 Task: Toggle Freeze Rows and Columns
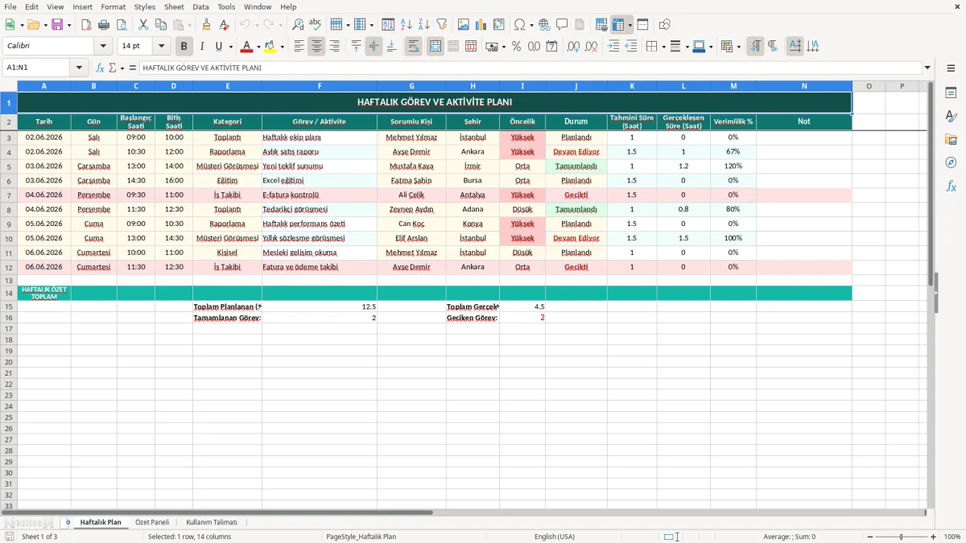pos(619,25)
